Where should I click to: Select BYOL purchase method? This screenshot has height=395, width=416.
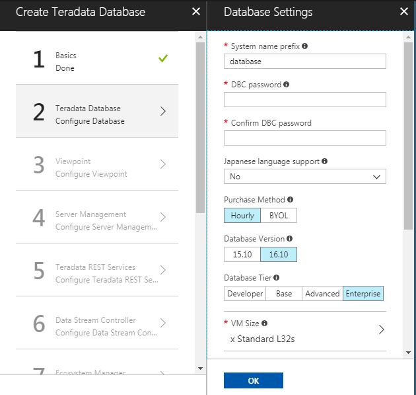pos(279,215)
